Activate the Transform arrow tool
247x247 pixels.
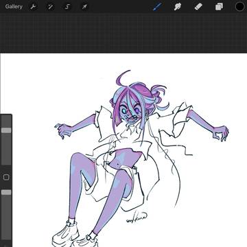[x=84, y=7]
